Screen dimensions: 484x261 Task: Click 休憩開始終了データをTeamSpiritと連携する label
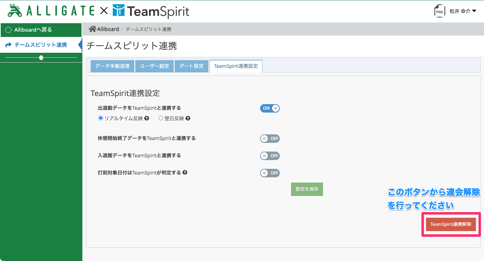point(147,138)
